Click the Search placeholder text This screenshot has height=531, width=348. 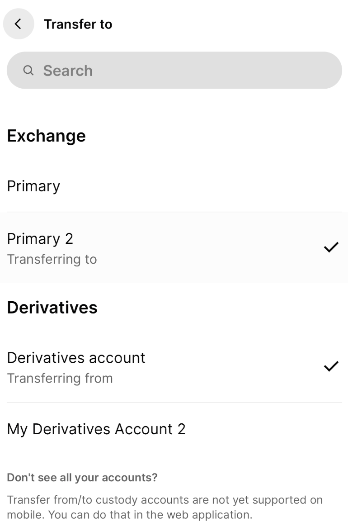(x=68, y=71)
